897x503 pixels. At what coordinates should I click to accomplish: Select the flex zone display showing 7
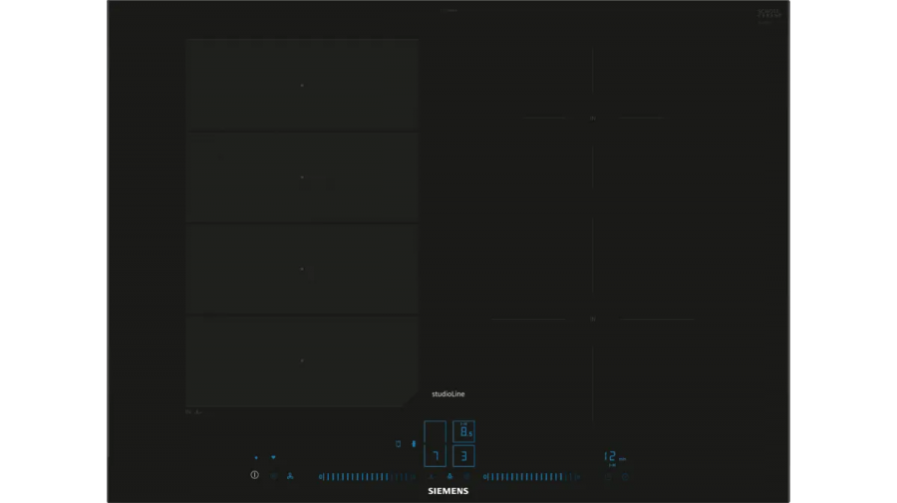(435, 443)
